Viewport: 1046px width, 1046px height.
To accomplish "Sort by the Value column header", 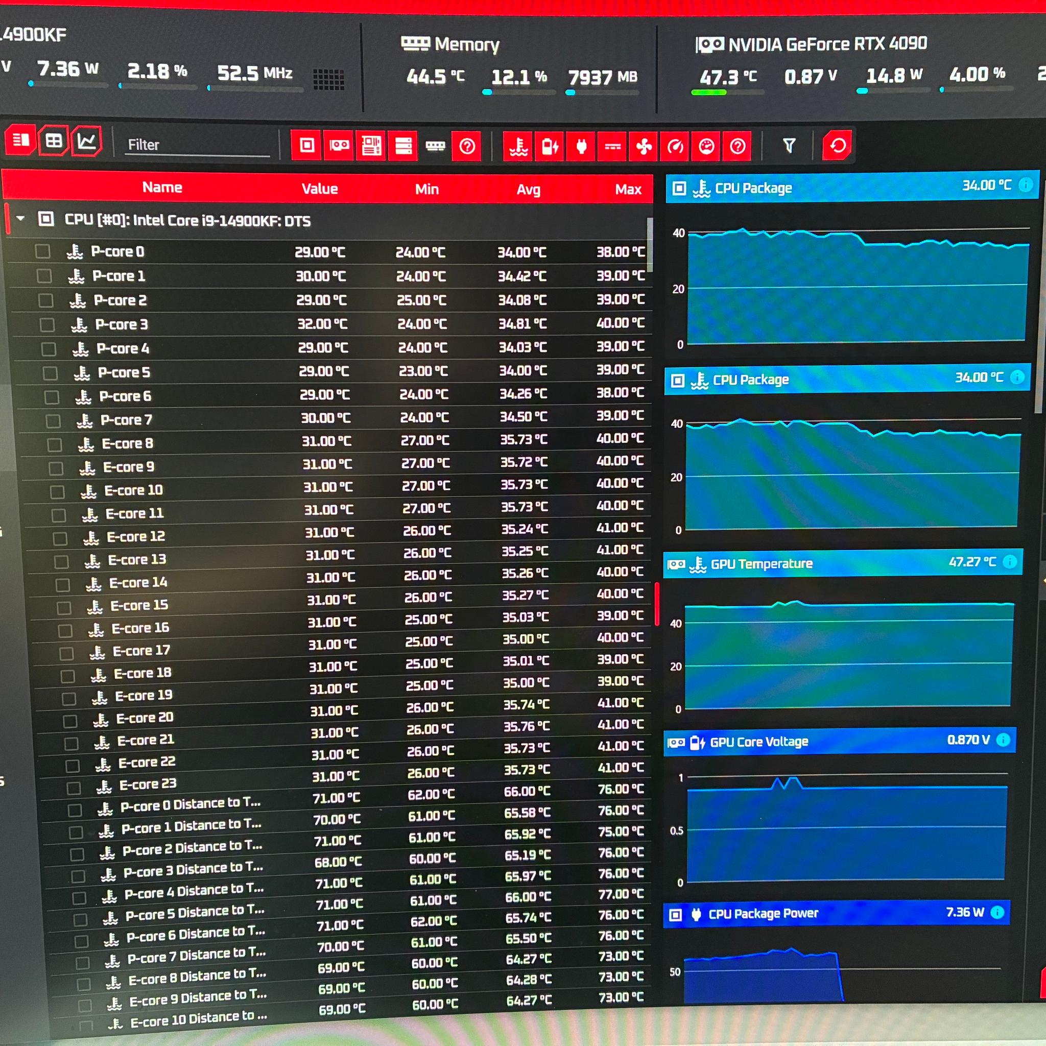I will [319, 188].
